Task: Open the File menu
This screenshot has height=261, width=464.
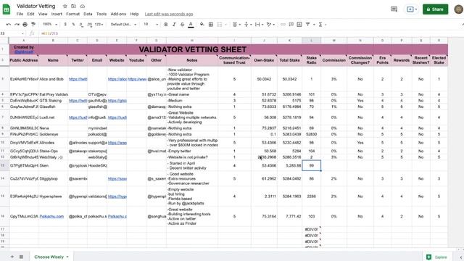Action: pyautogui.click(x=20, y=14)
